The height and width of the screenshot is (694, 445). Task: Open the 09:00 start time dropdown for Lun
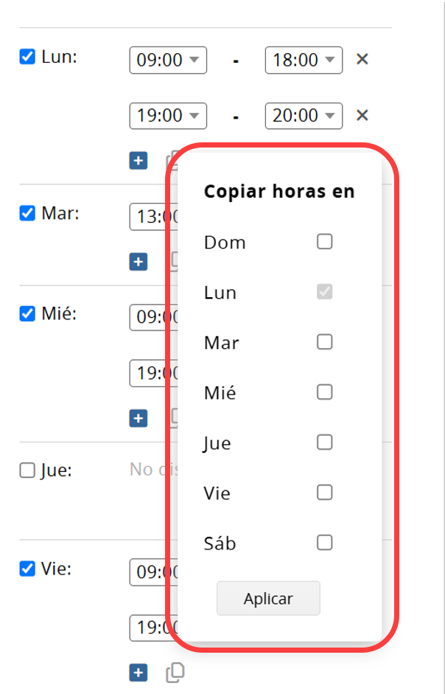(168, 60)
